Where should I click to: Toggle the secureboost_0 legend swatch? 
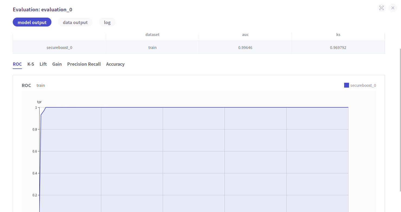[x=347, y=85]
